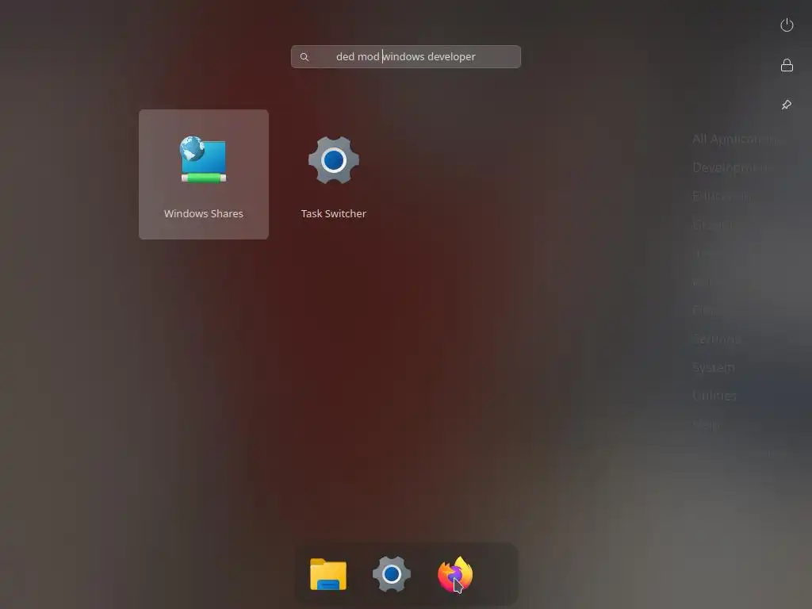Open the file manager from the favorites dock
812x609 pixels.
pyautogui.click(x=327, y=574)
